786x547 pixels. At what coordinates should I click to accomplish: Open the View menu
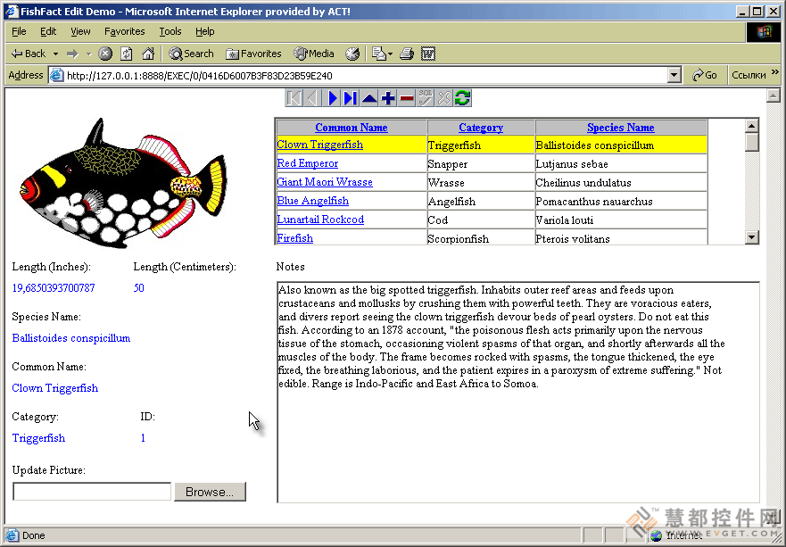pyautogui.click(x=80, y=31)
